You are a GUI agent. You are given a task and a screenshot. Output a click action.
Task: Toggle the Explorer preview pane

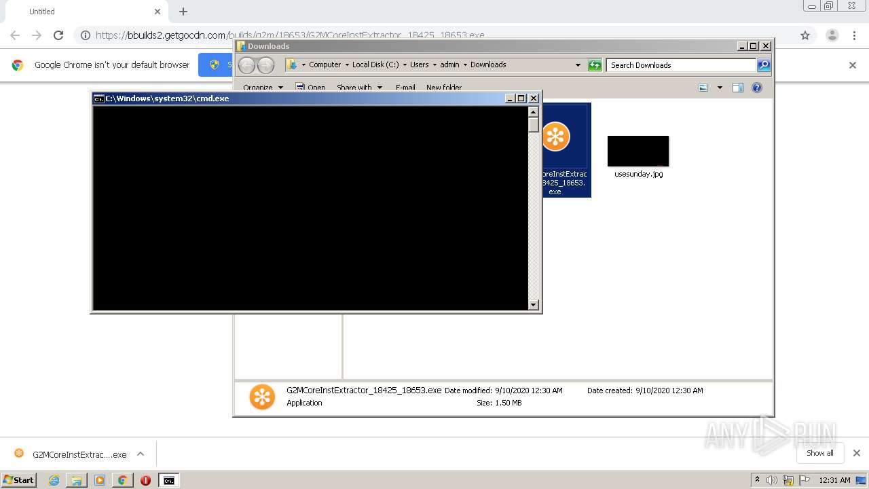[738, 88]
